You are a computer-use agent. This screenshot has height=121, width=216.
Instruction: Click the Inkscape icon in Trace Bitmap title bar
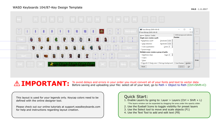141,30
